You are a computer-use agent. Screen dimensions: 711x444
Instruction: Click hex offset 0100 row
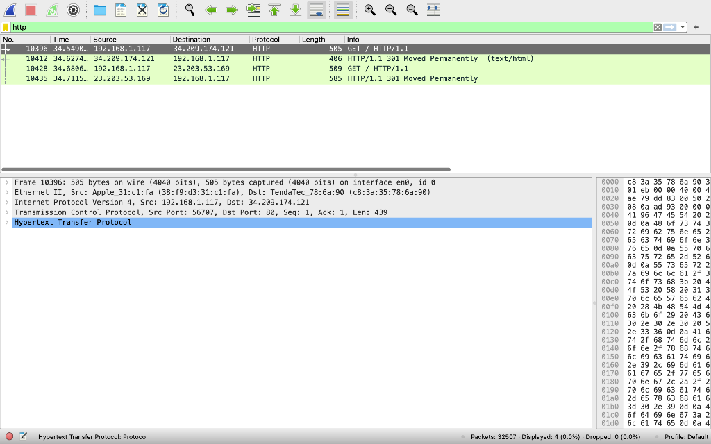point(610,315)
